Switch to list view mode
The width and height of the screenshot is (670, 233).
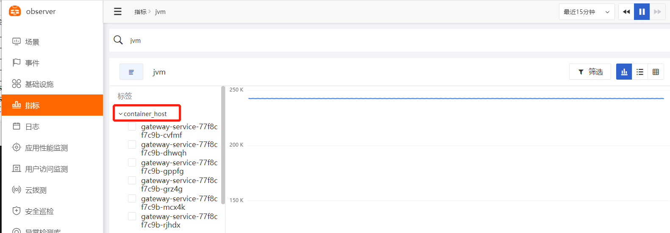[x=640, y=72]
